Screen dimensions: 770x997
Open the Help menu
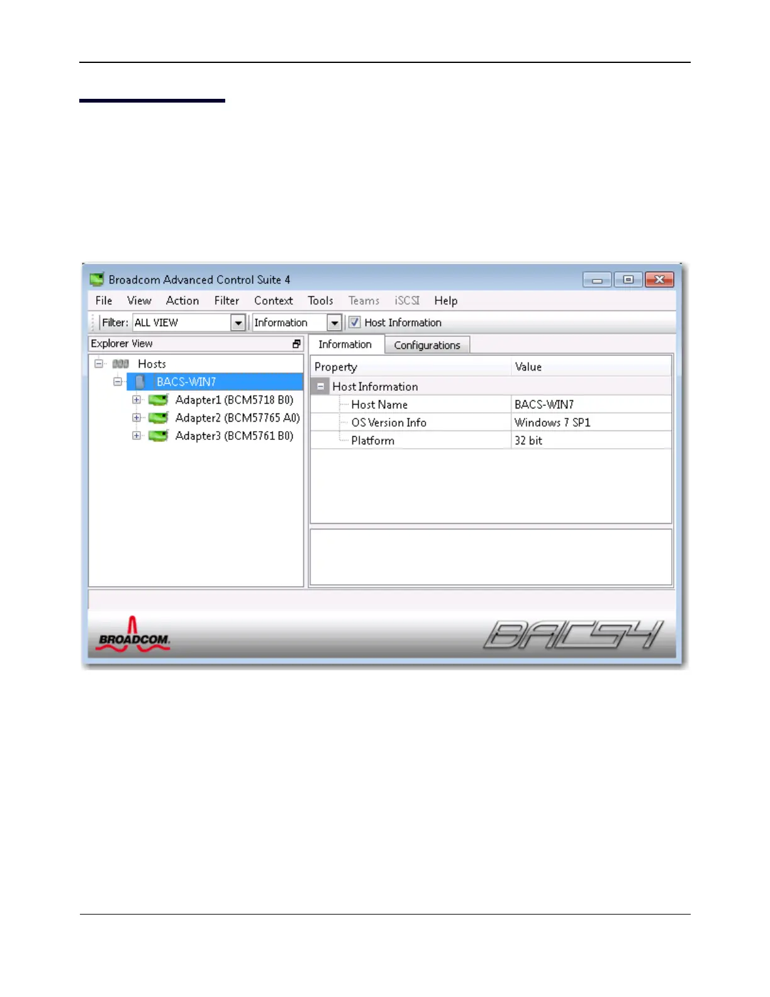tap(446, 301)
